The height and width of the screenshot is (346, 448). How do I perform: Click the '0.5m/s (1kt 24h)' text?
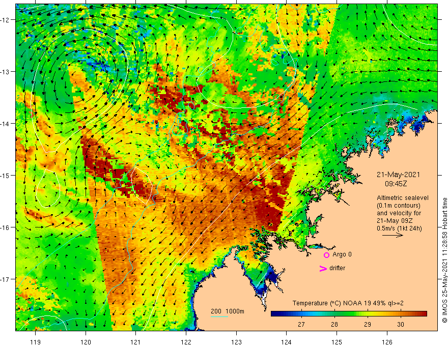coord(399,228)
